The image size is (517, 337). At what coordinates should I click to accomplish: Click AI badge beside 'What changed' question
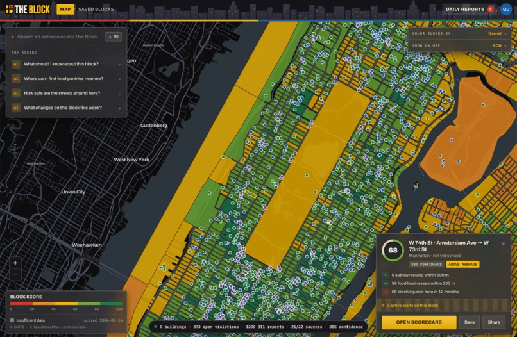(x=16, y=108)
